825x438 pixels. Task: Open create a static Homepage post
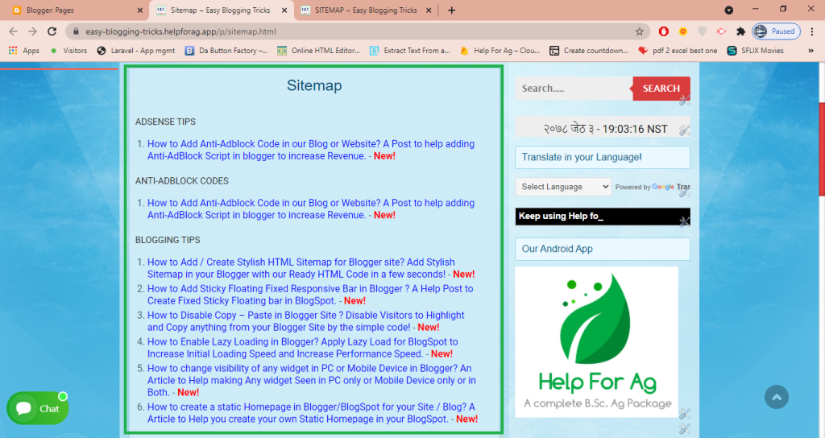click(311, 413)
